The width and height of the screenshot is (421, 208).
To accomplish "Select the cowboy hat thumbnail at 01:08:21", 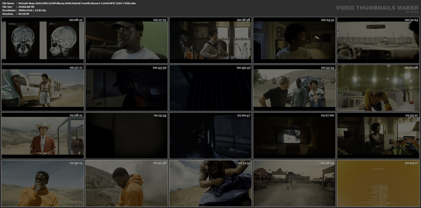I will (43, 136).
